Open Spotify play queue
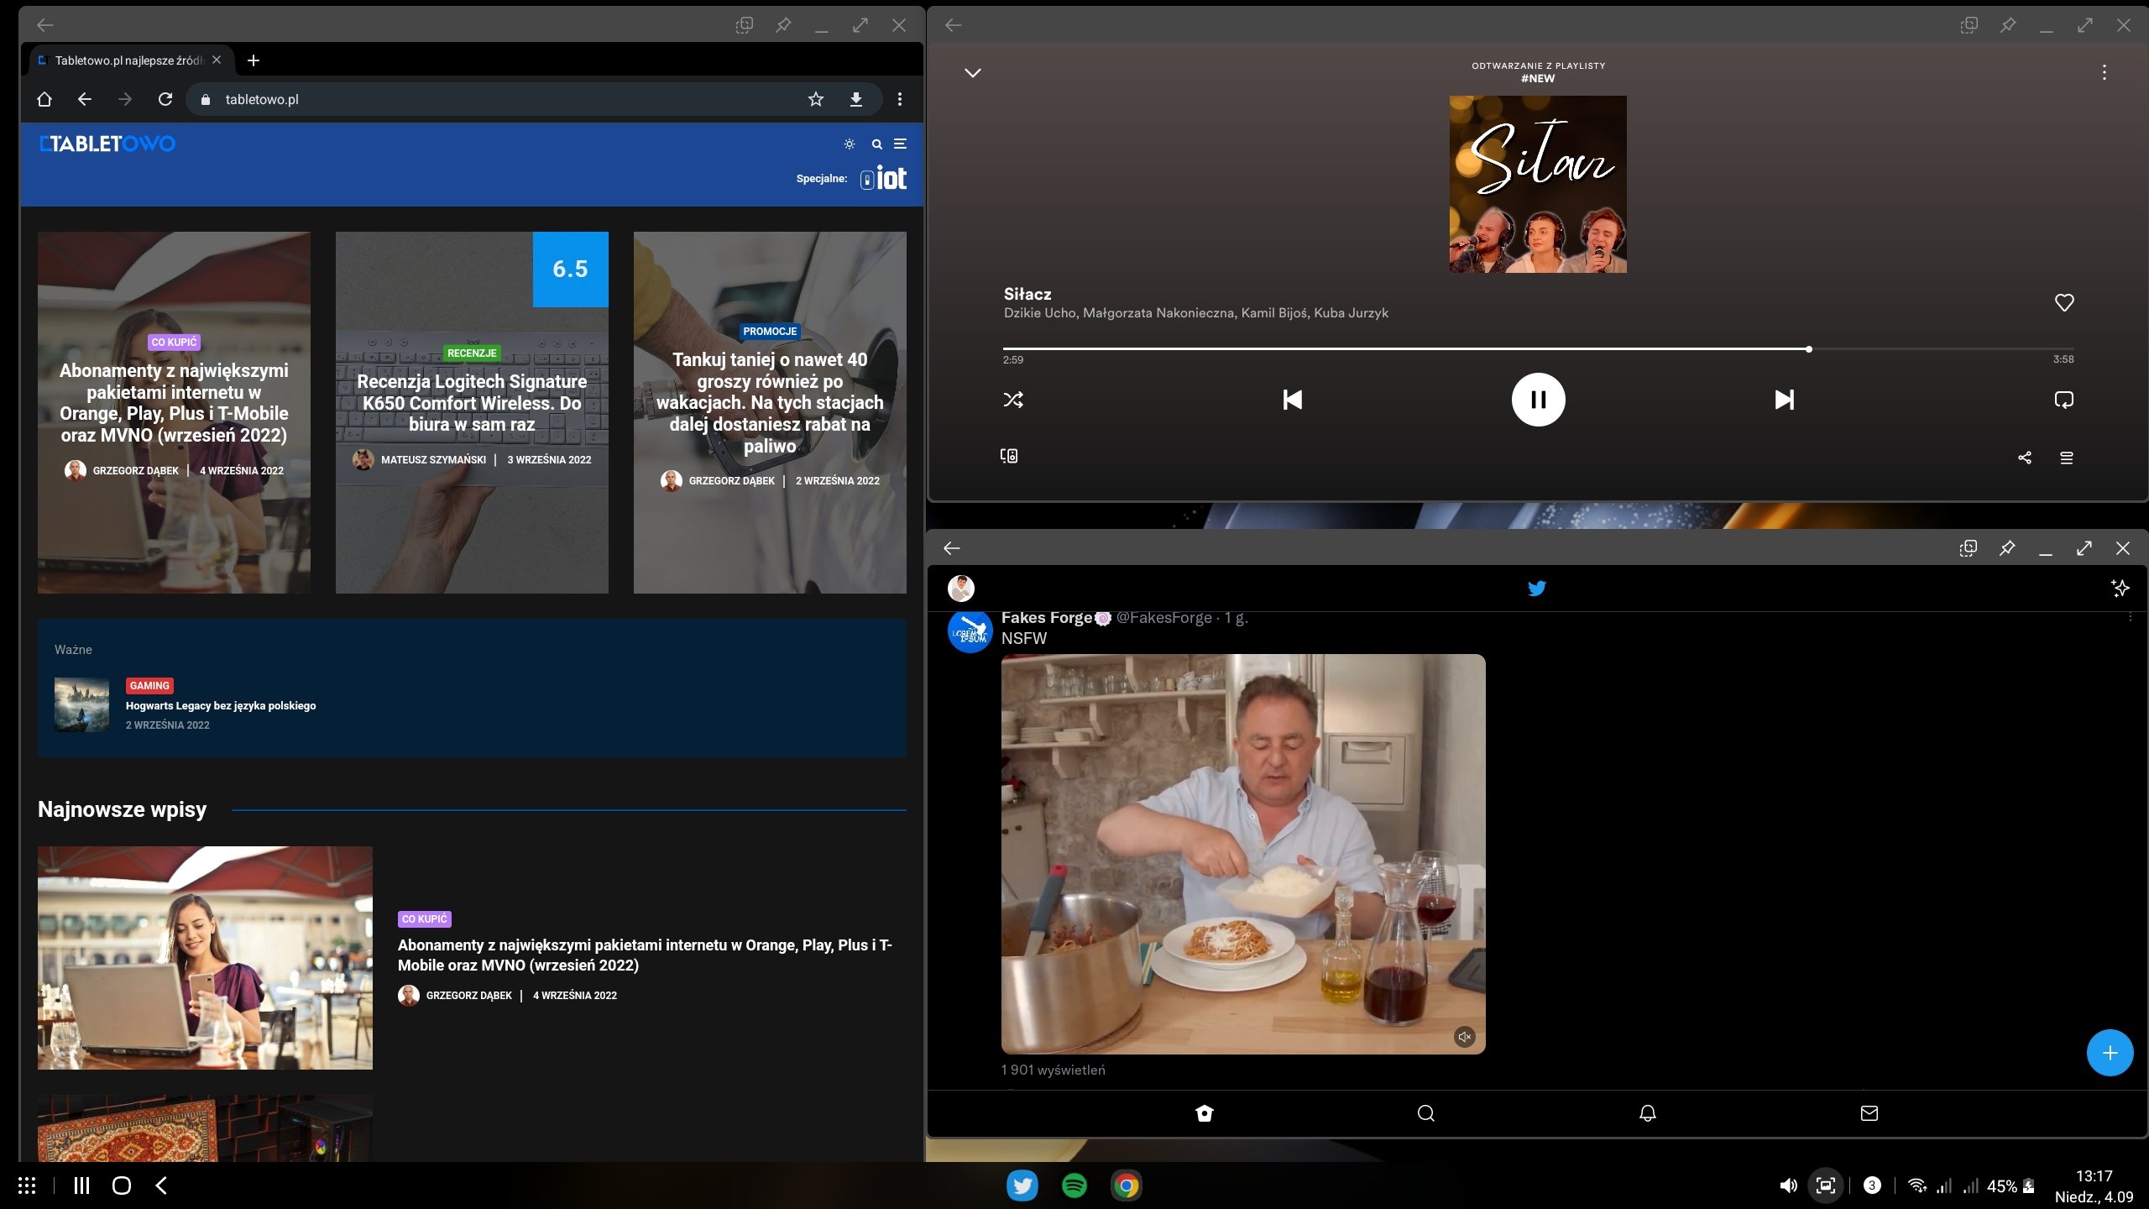 pos(2067,458)
